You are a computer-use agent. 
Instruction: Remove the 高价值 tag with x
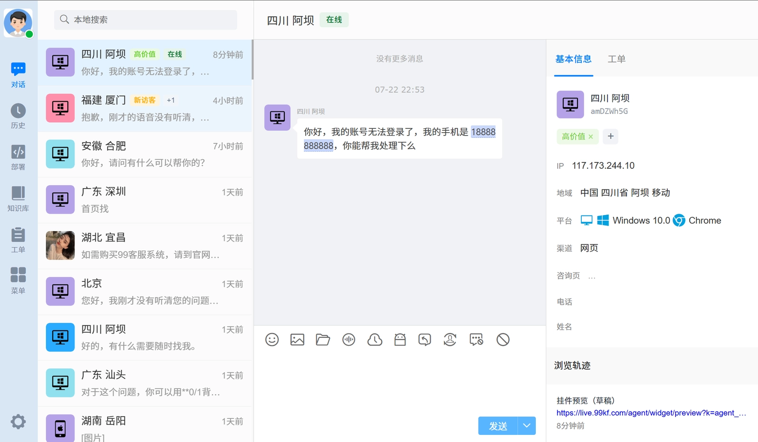(591, 136)
